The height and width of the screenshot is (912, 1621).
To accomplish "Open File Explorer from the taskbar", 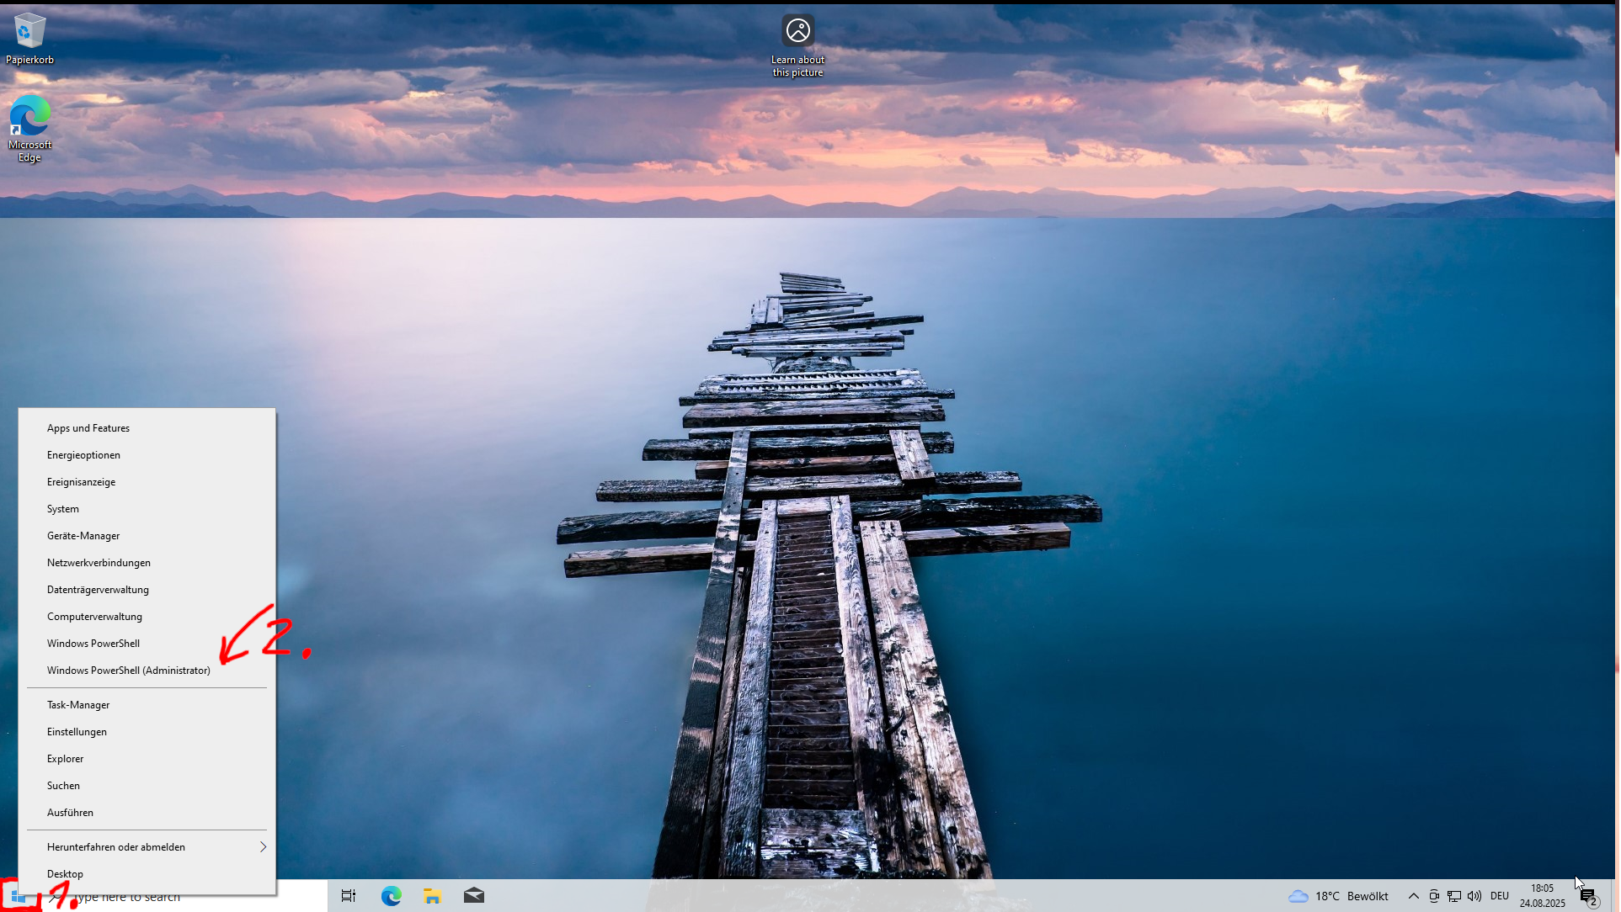I will pyautogui.click(x=433, y=896).
